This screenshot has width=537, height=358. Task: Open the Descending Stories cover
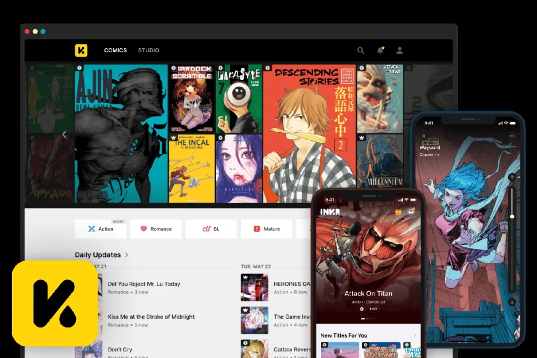309,133
